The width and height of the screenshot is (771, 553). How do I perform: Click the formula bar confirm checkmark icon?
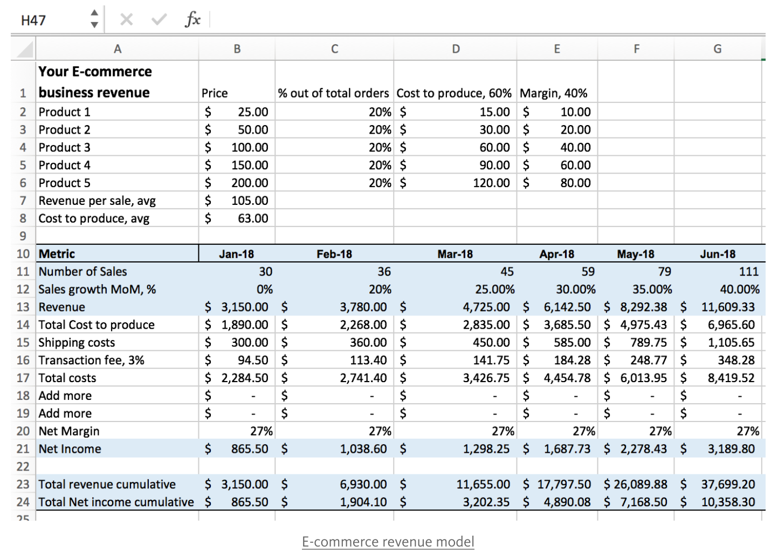159,20
